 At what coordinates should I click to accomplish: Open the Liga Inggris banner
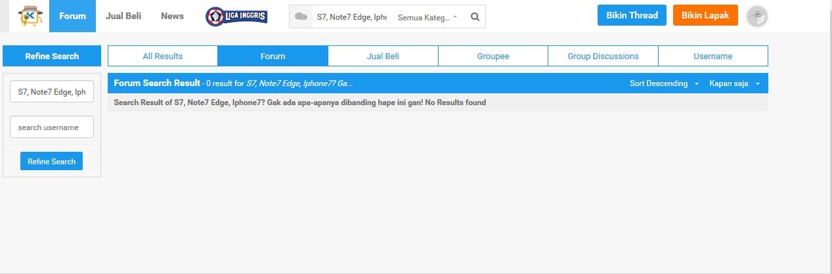click(x=236, y=16)
